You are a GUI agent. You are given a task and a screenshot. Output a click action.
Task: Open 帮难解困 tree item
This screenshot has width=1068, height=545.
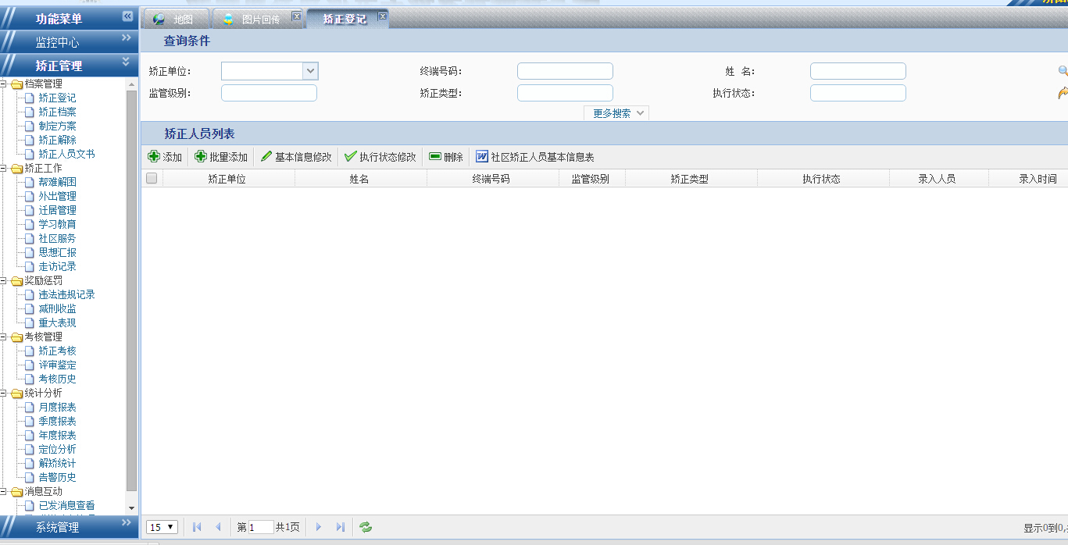57,182
